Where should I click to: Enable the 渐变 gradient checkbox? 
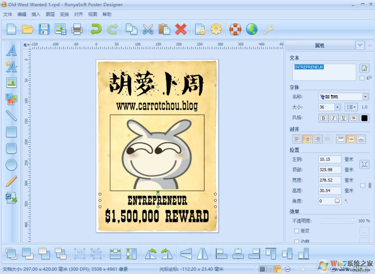[297, 231]
